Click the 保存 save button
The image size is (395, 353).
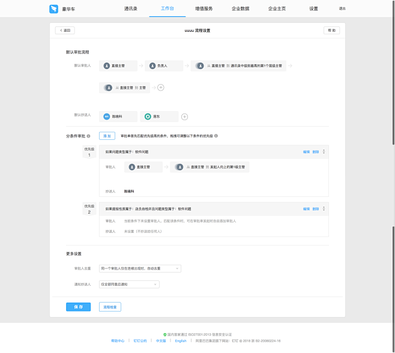click(x=79, y=307)
